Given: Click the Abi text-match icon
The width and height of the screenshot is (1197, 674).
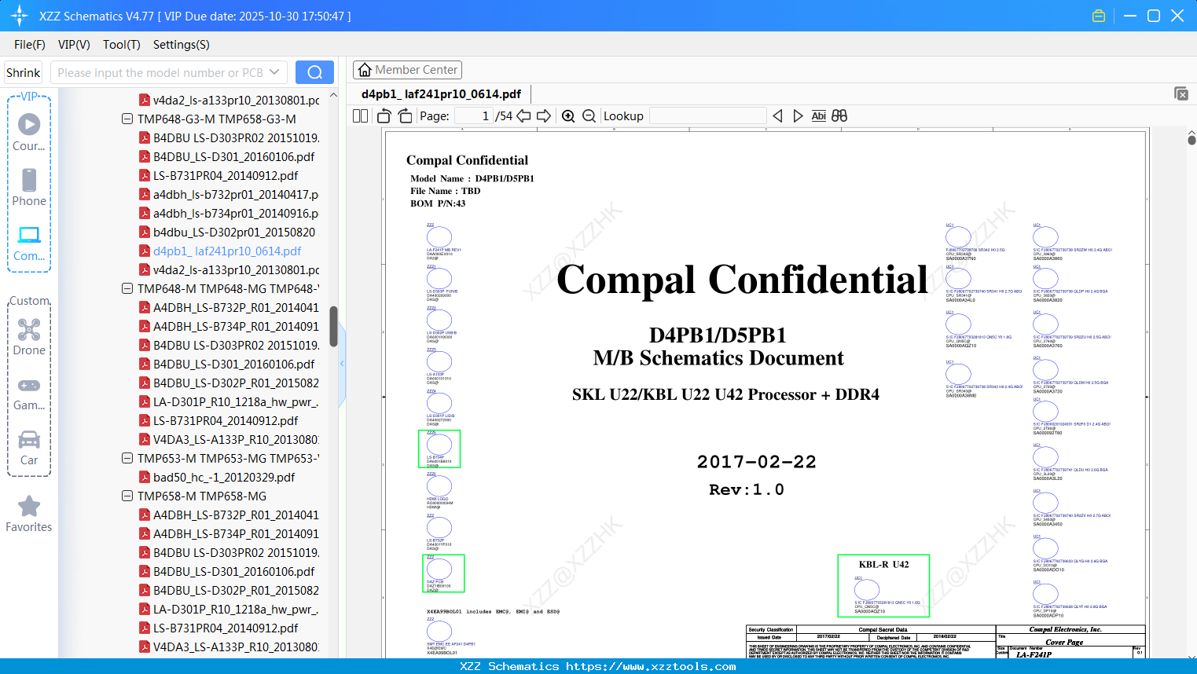Looking at the screenshot, I should click(x=818, y=115).
